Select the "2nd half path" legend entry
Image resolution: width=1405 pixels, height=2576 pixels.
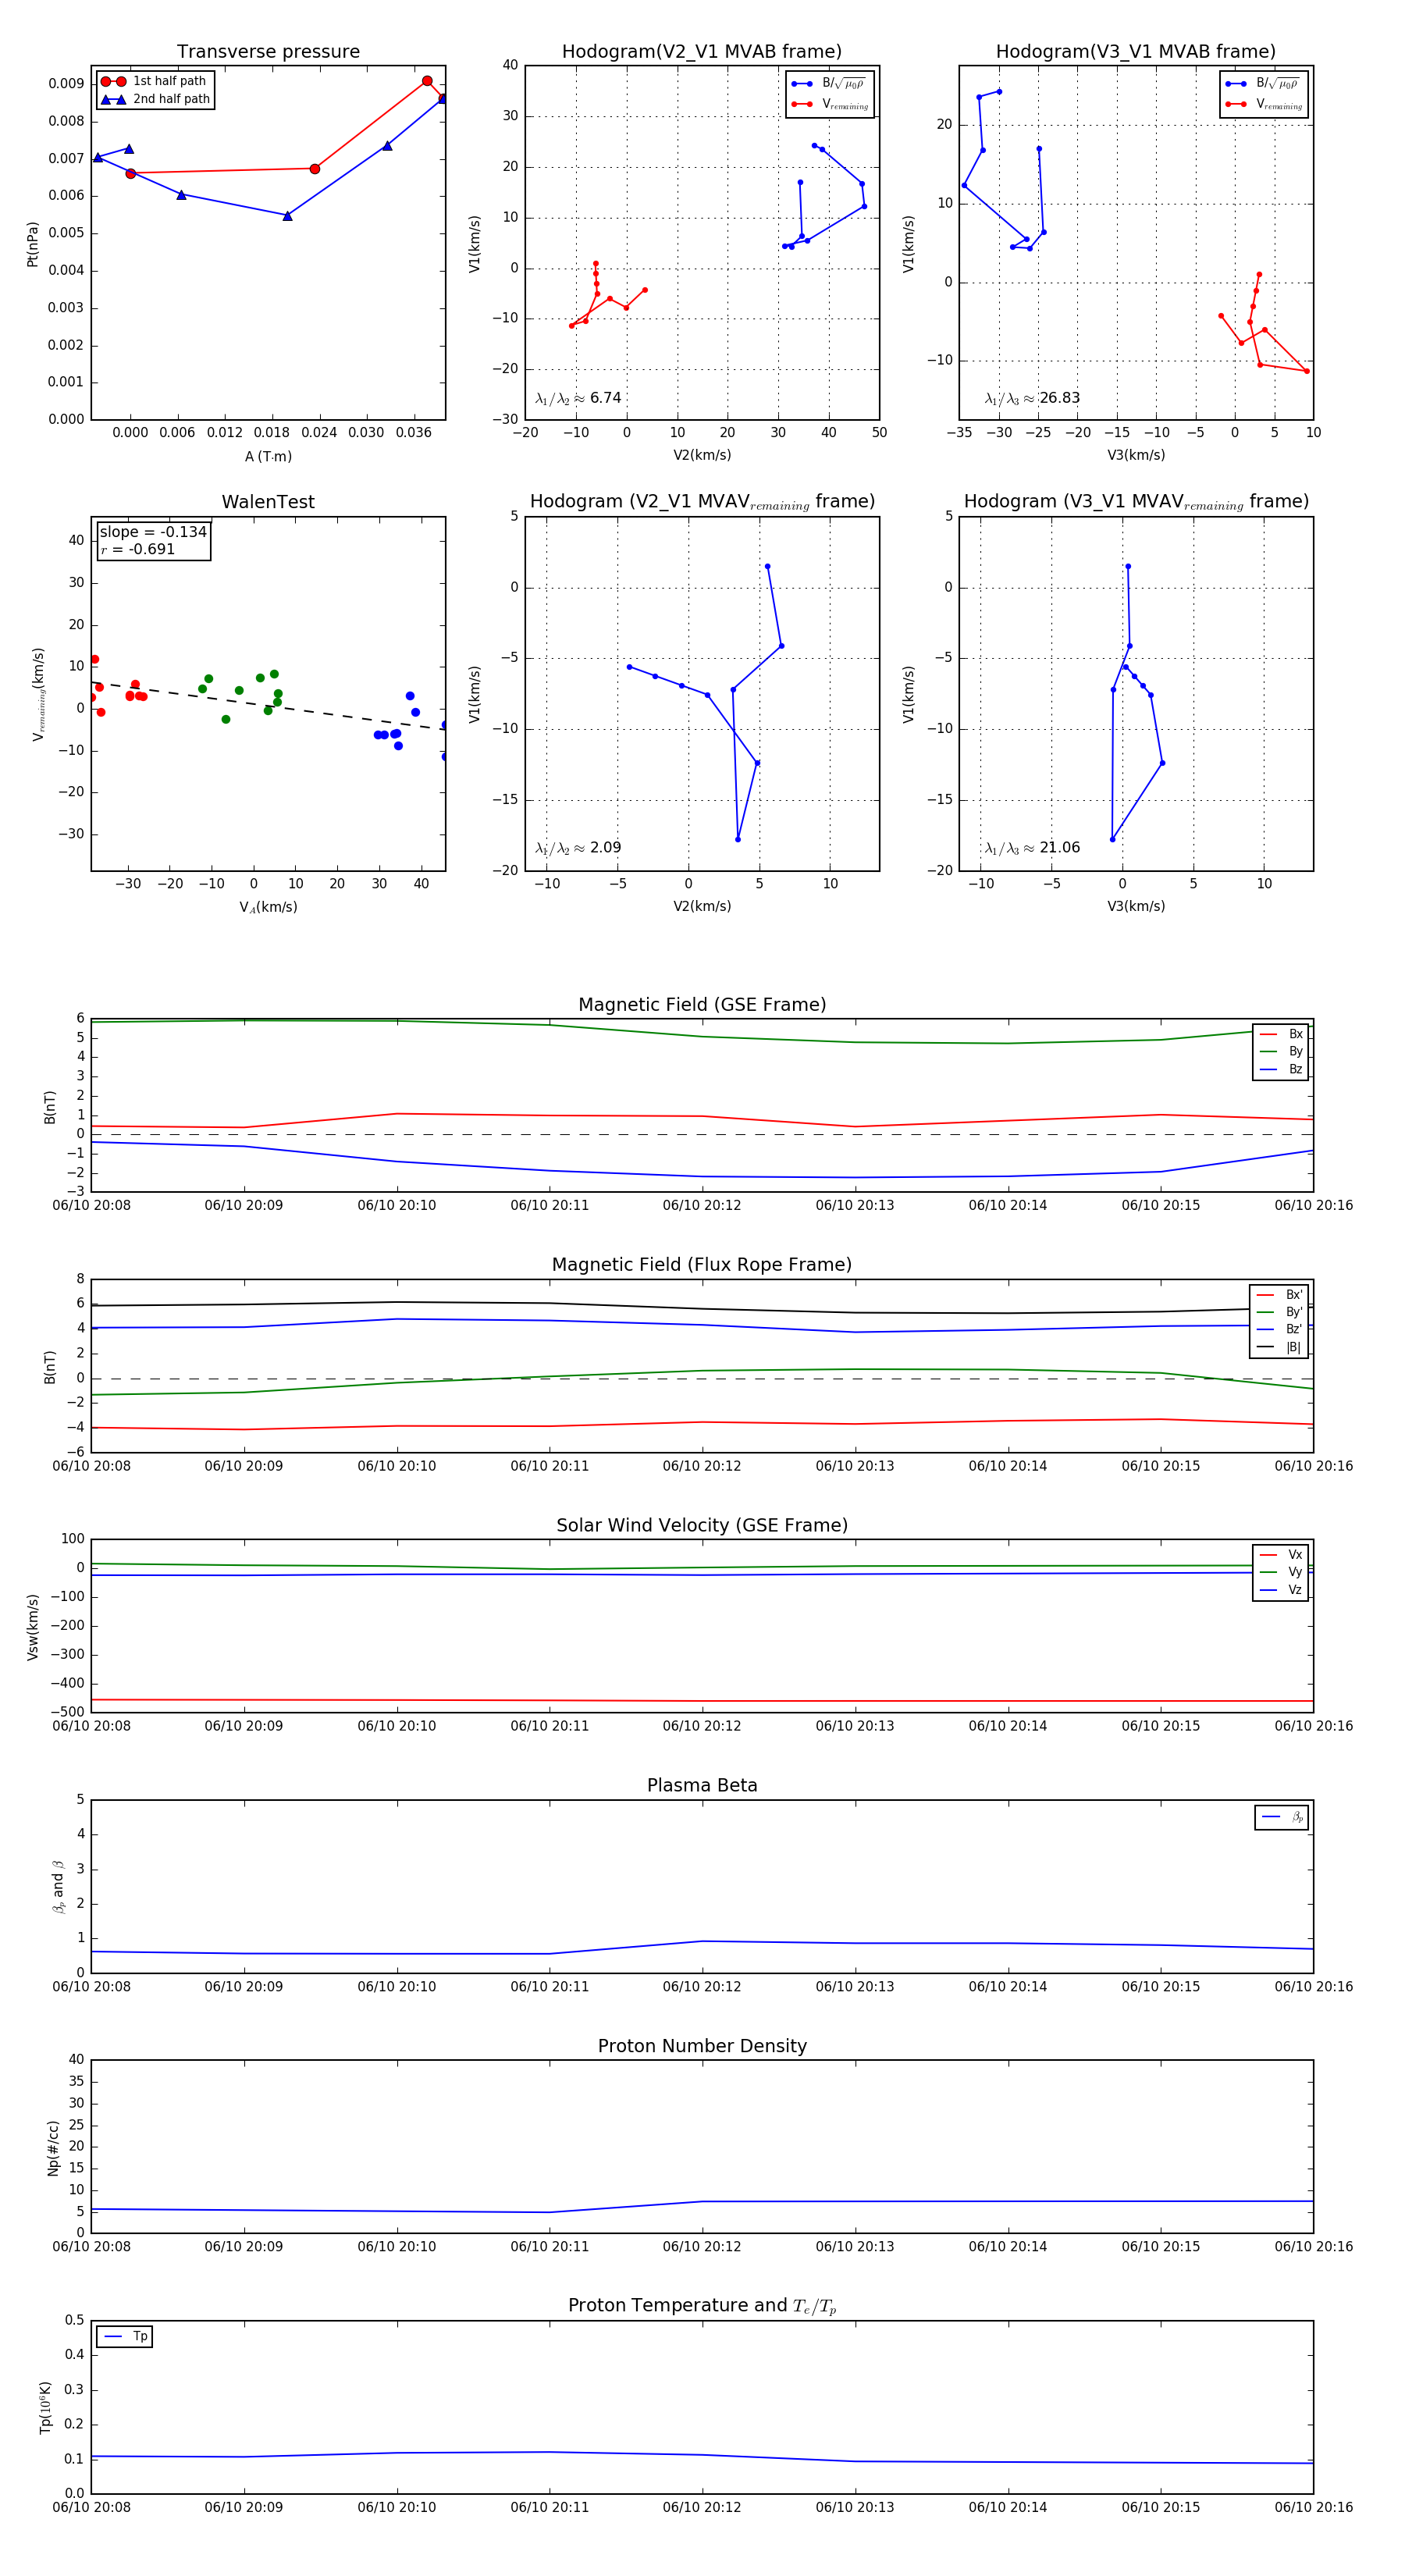[156, 99]
